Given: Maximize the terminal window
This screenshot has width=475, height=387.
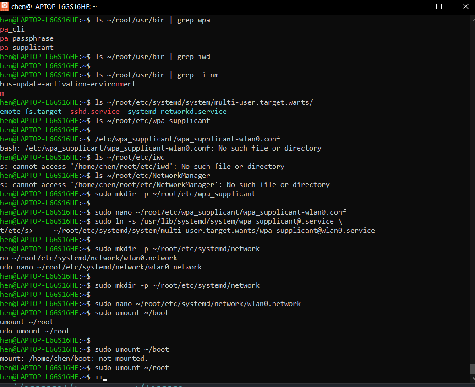Looking at the screenshot, I should point(439,6).
